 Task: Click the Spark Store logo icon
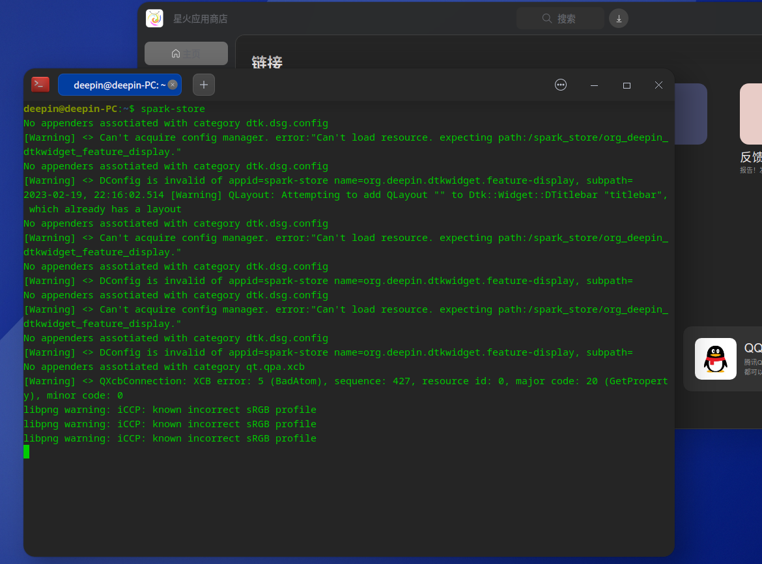[x=154, y=18]
